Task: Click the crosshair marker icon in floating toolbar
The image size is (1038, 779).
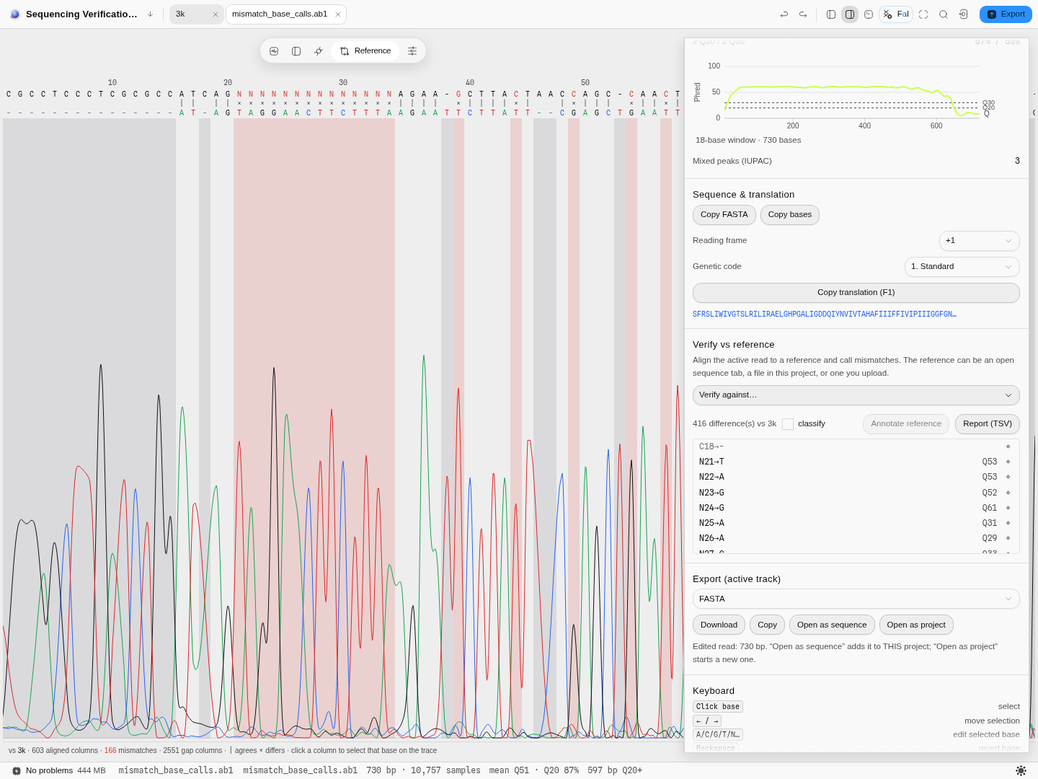Action: [x=319, y=51]
